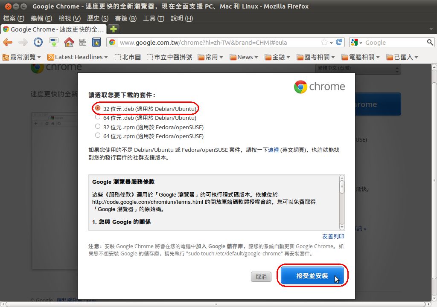Open the search engine selector arrow
This screenshot has width=437, height=307.
tap(361, 43)
